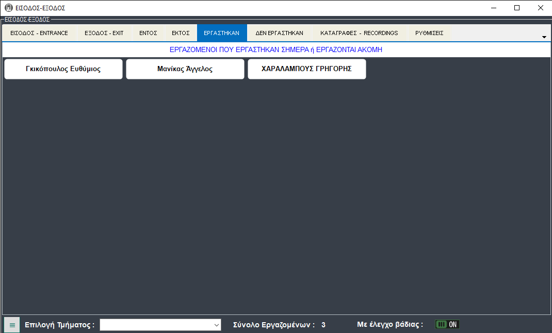Click the ΧΑΡΑΛΑΜΠΟΥΣ ΓΡΗΓΟΡΗΣ employee button
552x333 pixels.
click(306, 69)
